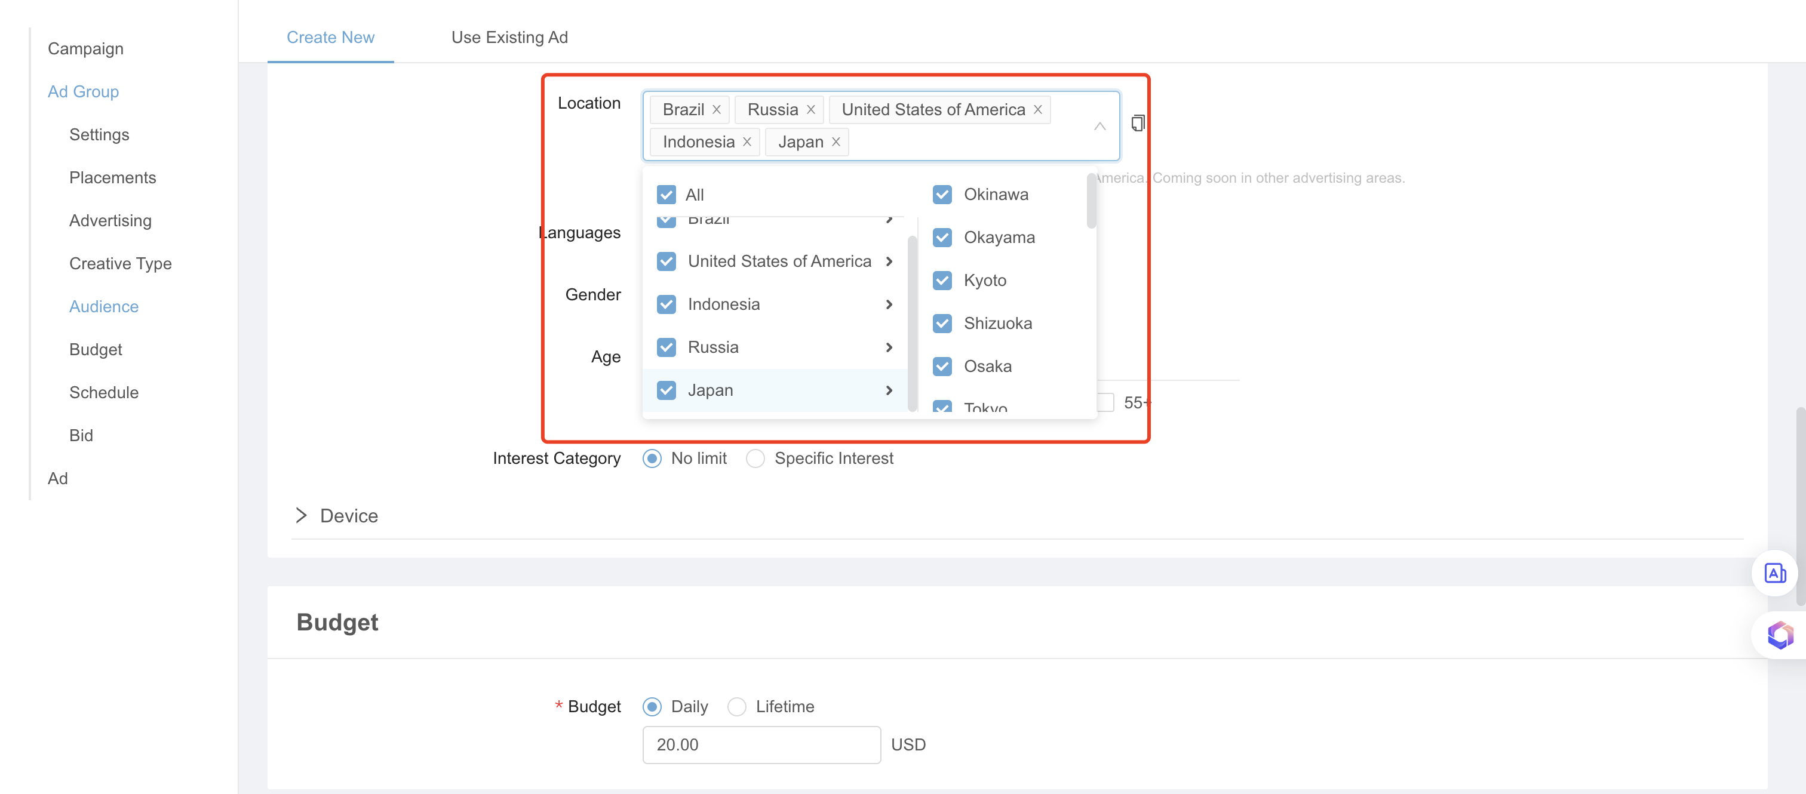Screen dimensions: 1806x794
Task: Click the translate floating icon
Action: pos(1774,573)
